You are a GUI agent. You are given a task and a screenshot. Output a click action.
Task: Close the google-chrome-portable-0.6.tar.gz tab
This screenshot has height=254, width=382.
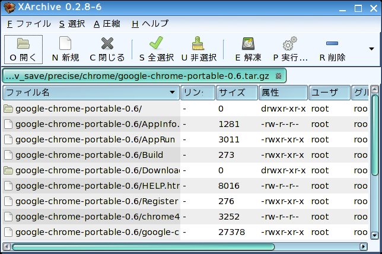(x=278, y=76)
